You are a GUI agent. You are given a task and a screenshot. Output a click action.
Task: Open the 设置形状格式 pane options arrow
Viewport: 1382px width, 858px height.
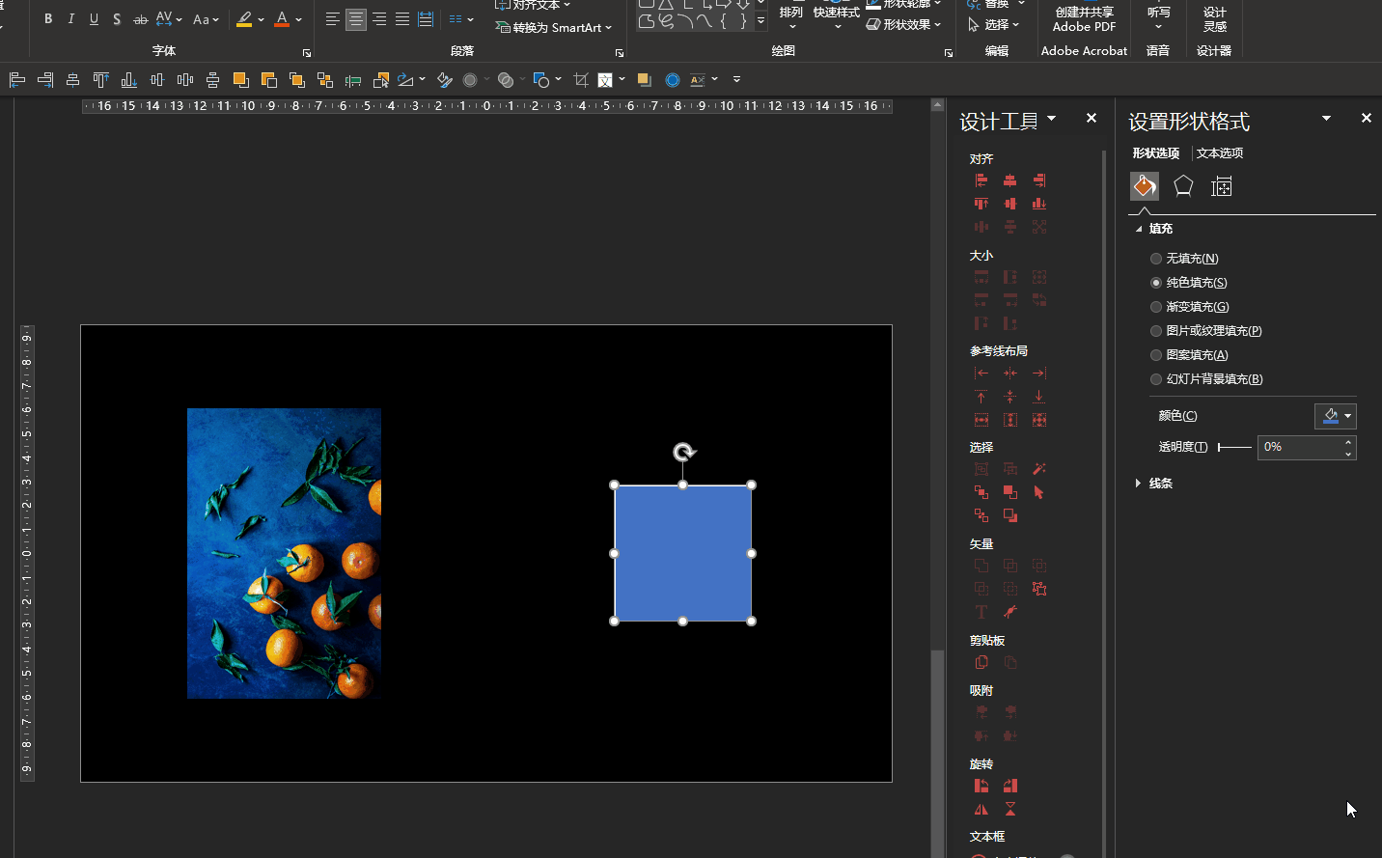click(x=1326, y=118)
